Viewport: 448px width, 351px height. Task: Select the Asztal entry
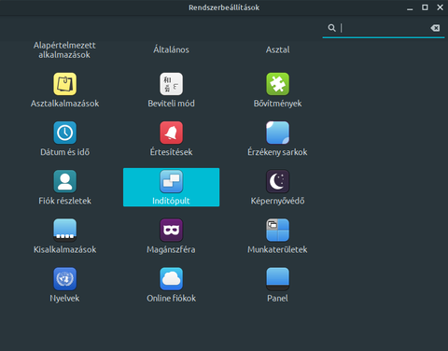277,49
